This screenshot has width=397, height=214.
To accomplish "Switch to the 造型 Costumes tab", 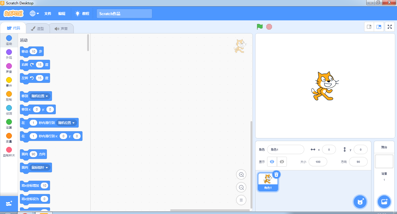I will 38,28.
